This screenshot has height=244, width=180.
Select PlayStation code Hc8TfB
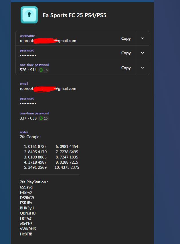pos(26,234)
